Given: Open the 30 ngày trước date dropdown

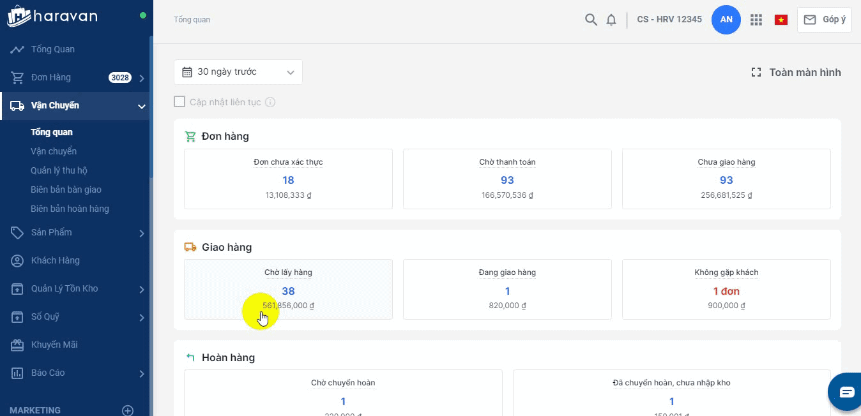Looking at the screenshot, I should pos(238,72).
